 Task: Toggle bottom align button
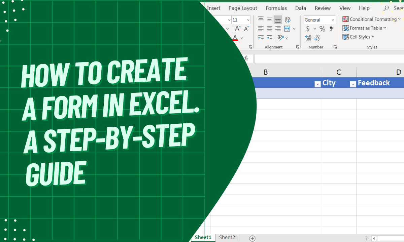pyautogui.click(x=278, y=19)
